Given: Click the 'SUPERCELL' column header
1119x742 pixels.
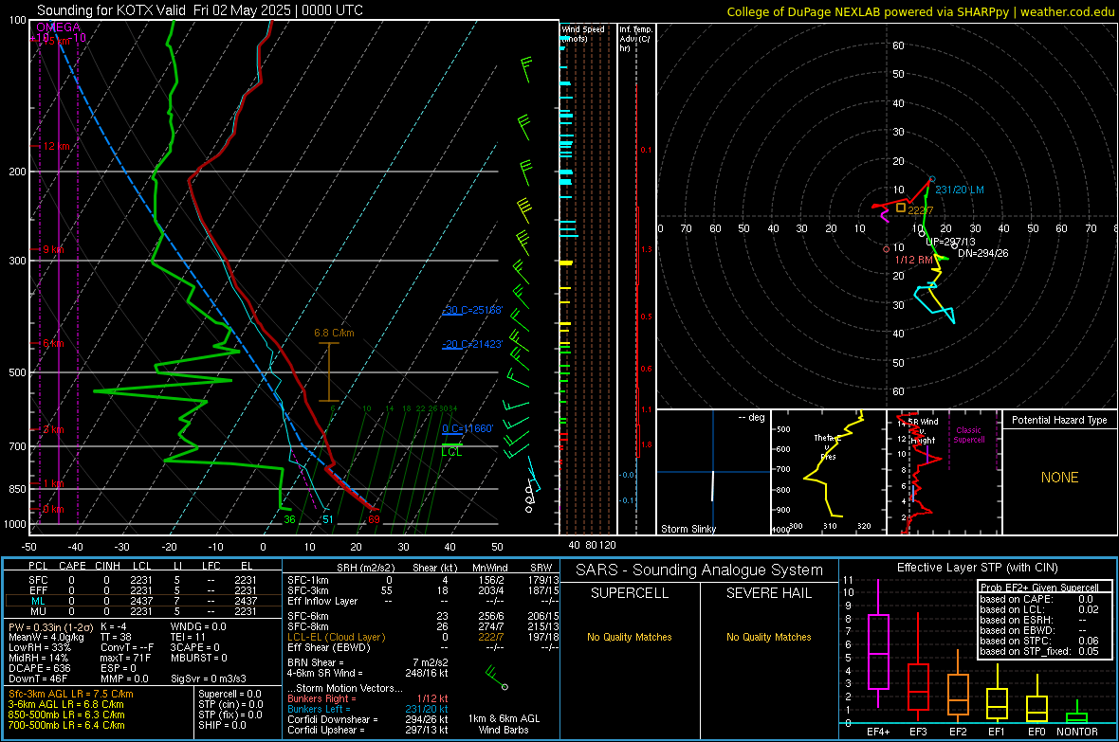Looking at the screenshot, I should pos(630,593).
